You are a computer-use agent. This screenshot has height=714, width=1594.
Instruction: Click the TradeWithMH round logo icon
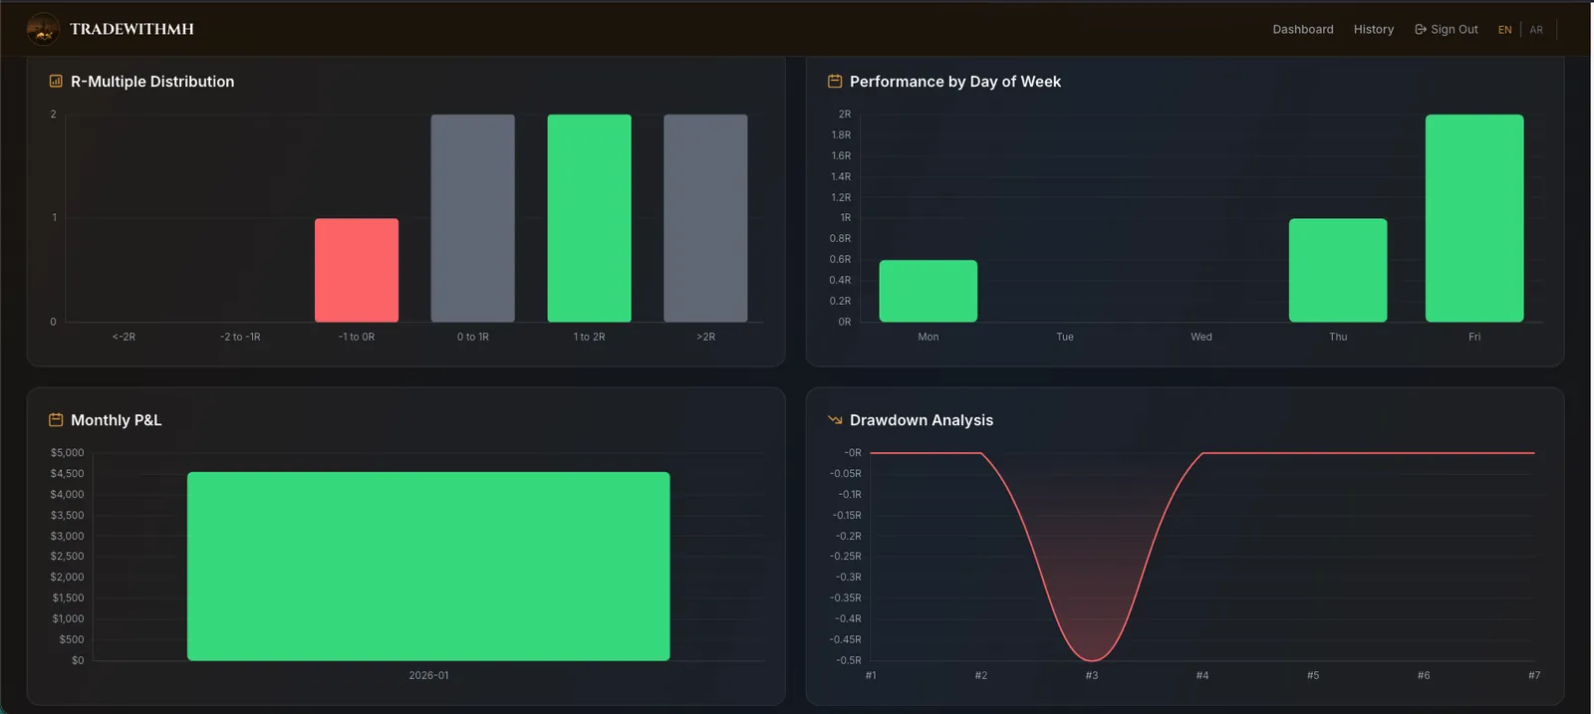[43, 29]
